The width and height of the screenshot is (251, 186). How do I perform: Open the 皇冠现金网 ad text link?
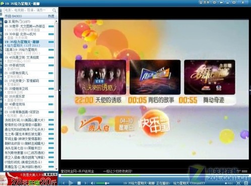(x=77, y=171)
